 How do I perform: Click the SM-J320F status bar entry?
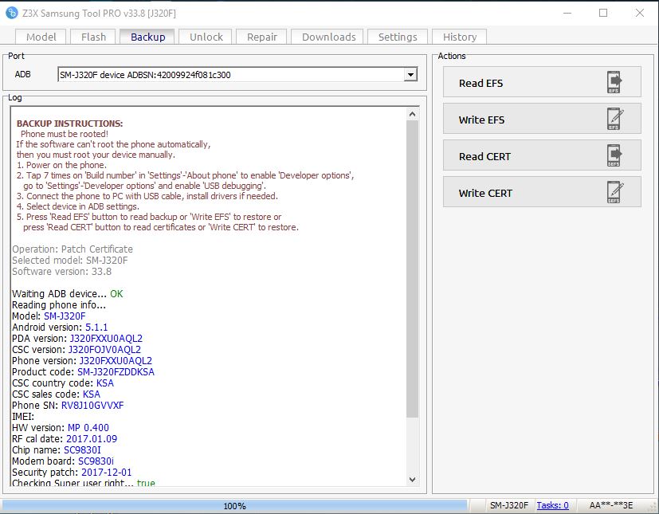[509, 505]
